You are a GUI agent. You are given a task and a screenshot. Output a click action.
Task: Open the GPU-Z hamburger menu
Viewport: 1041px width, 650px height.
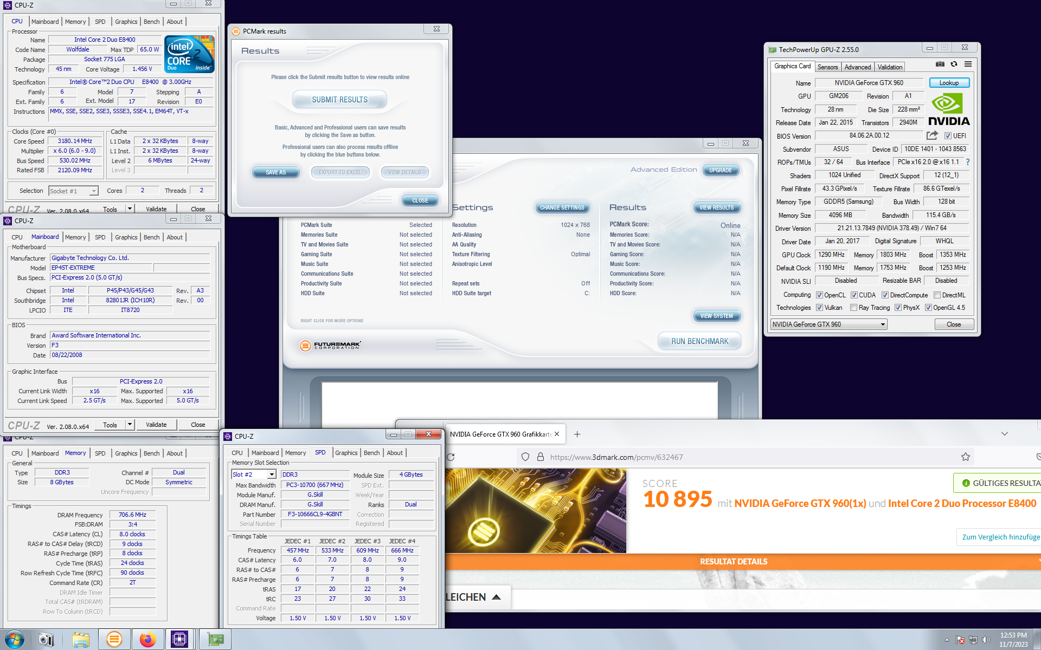coord(968,64)
